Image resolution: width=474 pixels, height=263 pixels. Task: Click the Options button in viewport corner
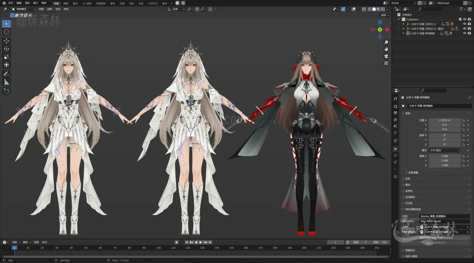[x=385, y=15]
